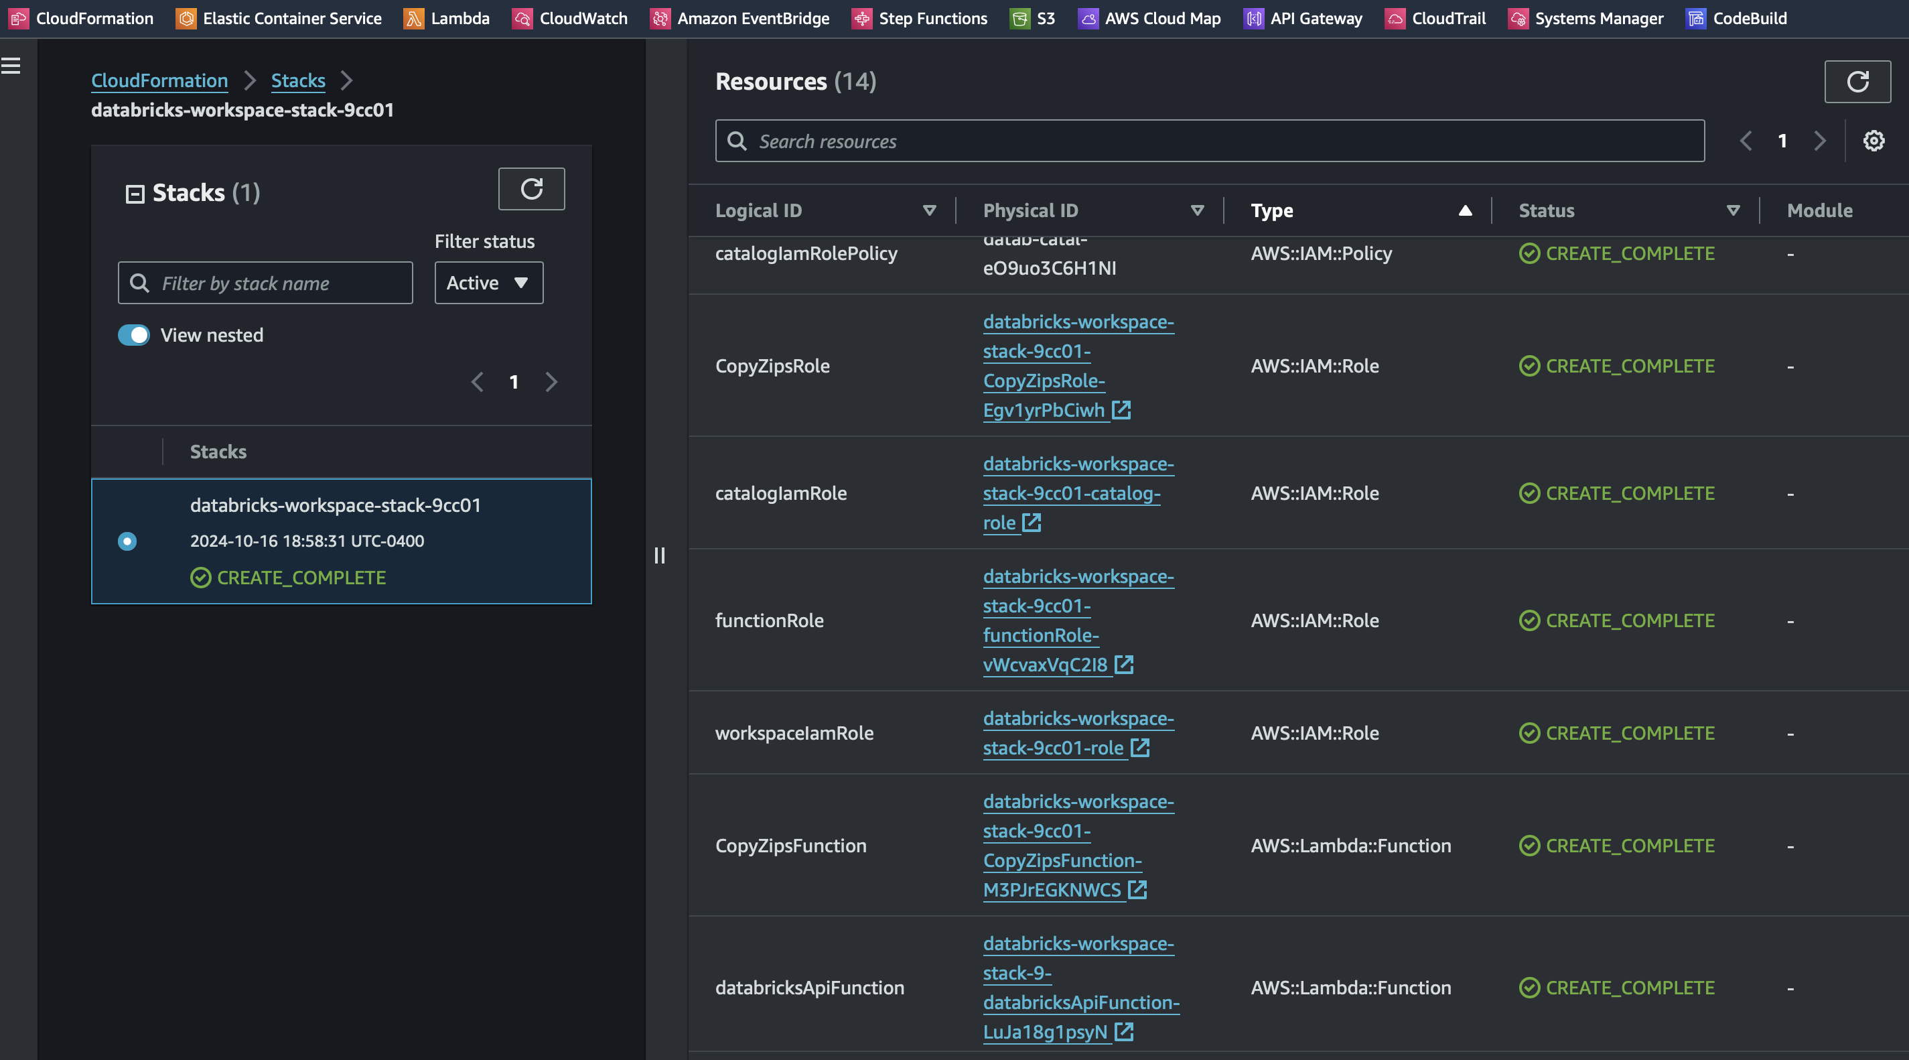The image size is (1909, 1060).
Task: Sort by Physical ID column
Action: pyautogui.click(x=1196, y=210)
